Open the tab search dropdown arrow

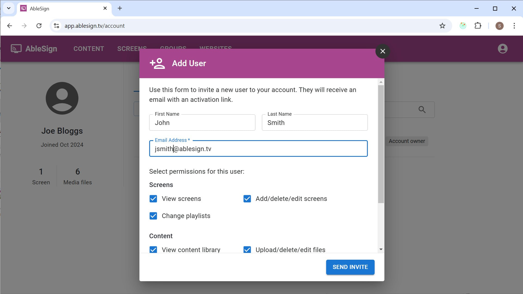[x=9, y=8]
